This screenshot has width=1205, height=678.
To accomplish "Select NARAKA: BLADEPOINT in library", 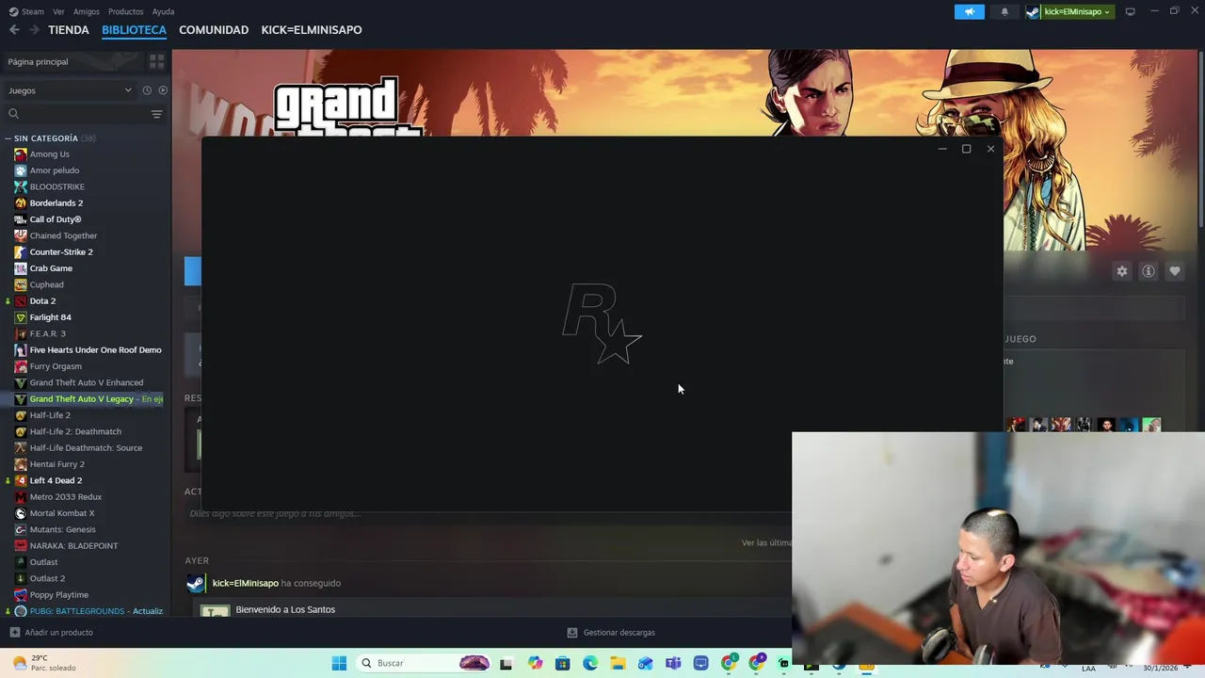I will [72, 546].
